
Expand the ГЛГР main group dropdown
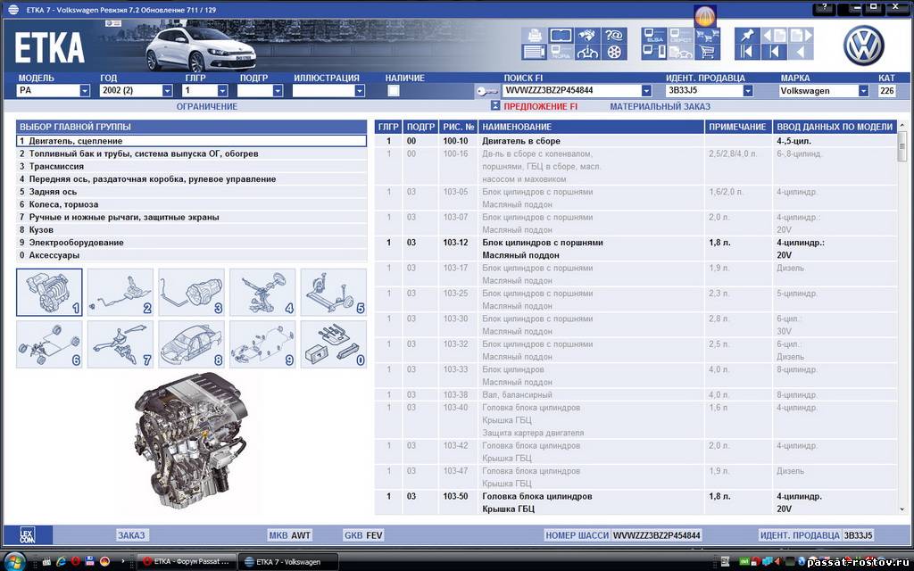tap(222, 91)
